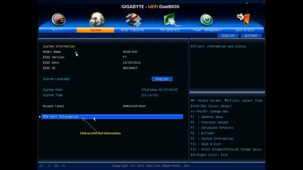Click the Administrator access level value
Viewport: 303px width, 170px height.
click(134, 106)
